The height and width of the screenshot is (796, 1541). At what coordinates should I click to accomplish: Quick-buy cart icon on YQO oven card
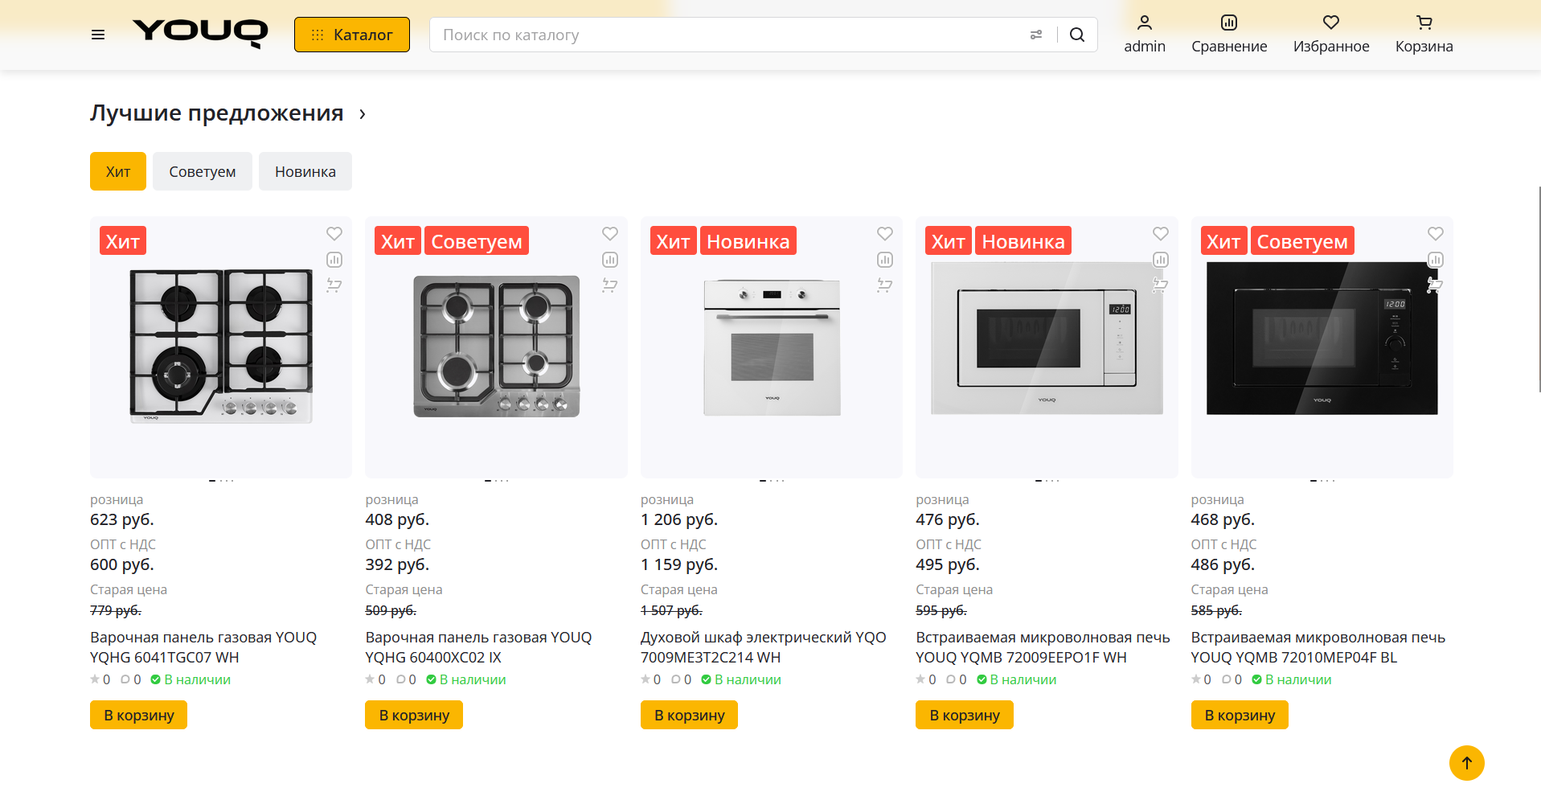(x=885, y=285)
